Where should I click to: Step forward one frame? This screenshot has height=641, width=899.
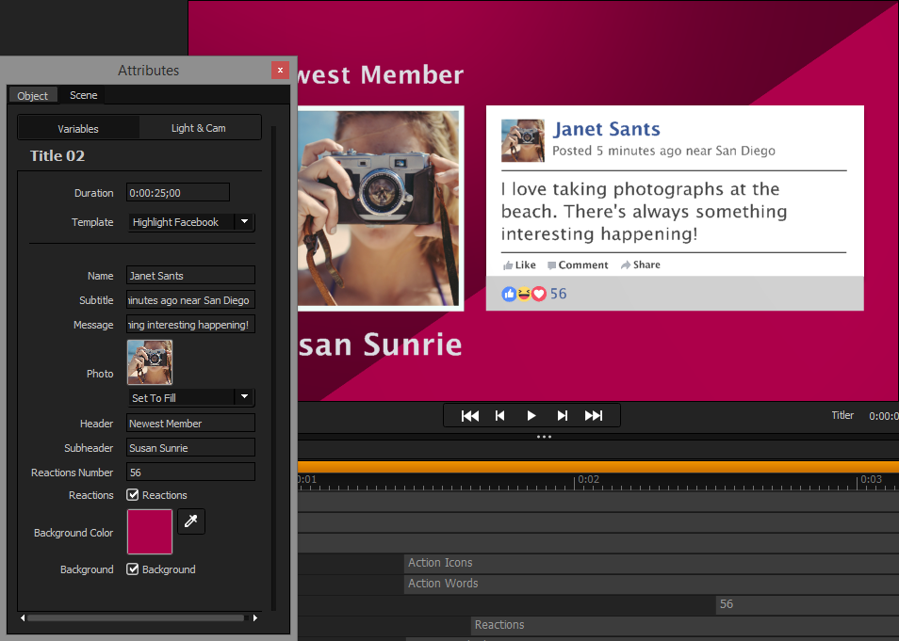[x=563, y=415]
